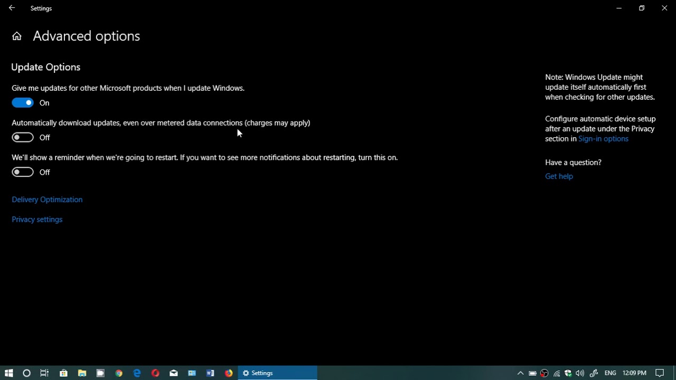The width and height of the screenshot is (676, 380).
Task: Open the Sign-in options link
Action: [603, 139]
